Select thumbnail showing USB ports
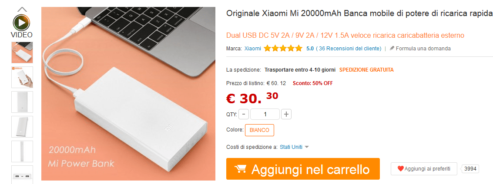This screenshot has width=493, height=184. (x=22, y=175)
